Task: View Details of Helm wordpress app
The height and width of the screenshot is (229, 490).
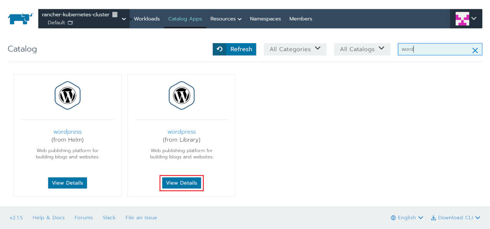Action: [x=67, y=183]
